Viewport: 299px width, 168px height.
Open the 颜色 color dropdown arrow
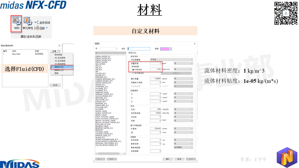[x=171, y=49]
